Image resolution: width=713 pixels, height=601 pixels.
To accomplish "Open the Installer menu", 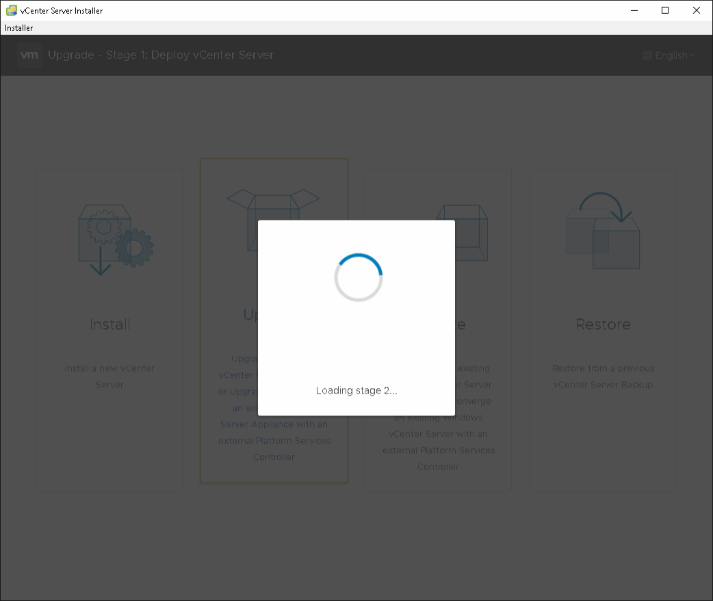I will pos(19,28).
